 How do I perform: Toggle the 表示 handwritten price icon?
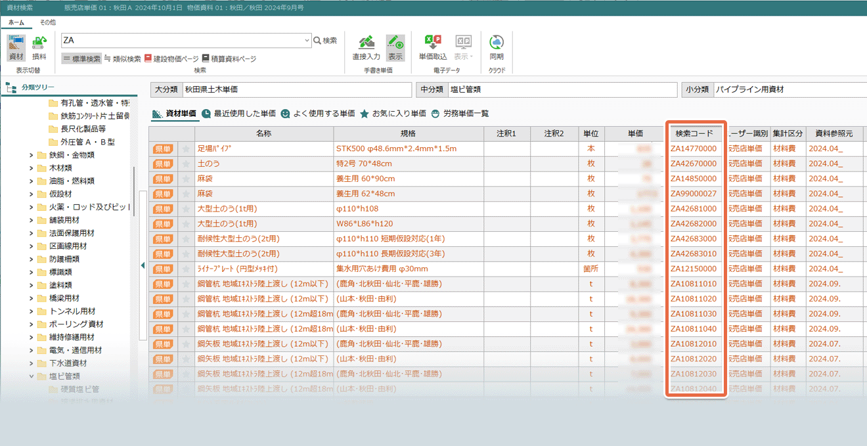395,48
